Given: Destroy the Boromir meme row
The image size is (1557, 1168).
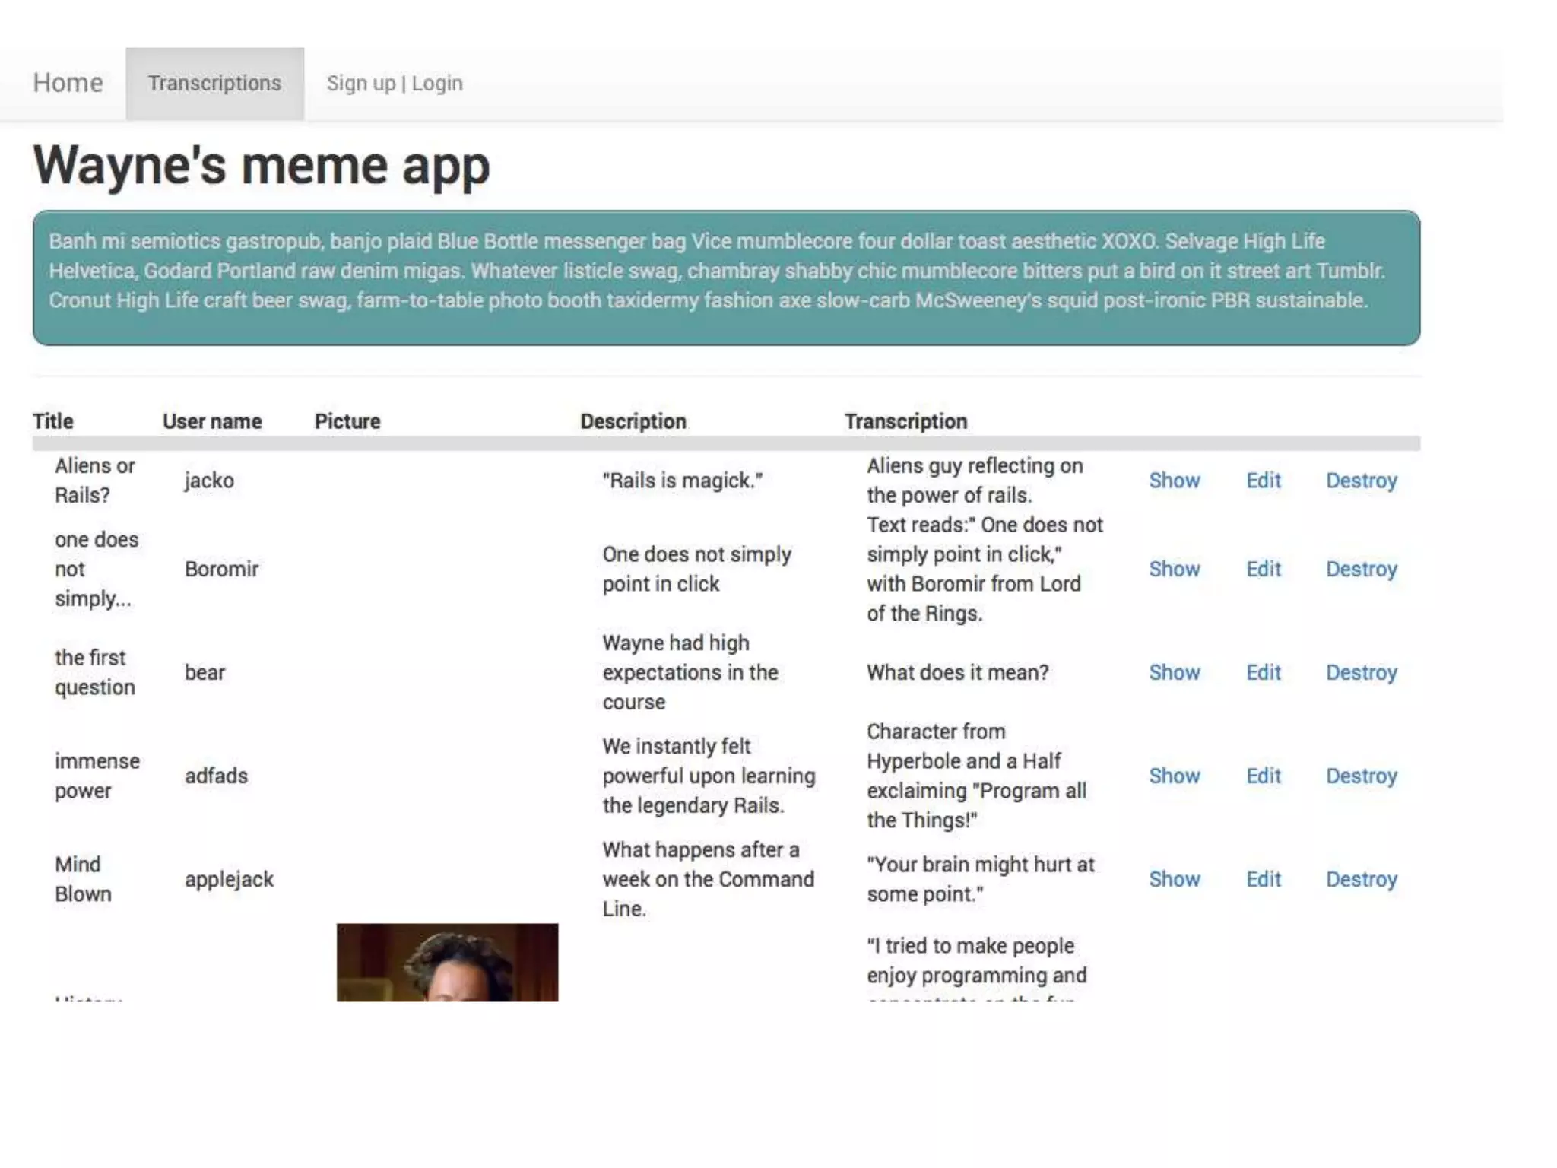Looking at the screenshot, I should point(1361,569).
